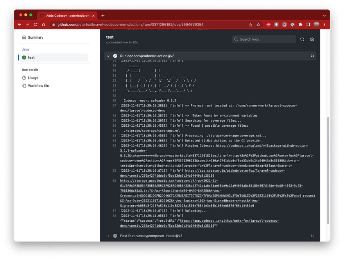Click the green success check beside test job
The width and height of the screenshot is (344, 260).
[24, 57]
